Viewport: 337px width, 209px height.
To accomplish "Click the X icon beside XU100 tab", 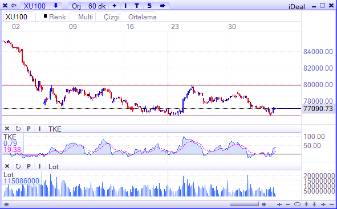I will pos(5,6).
